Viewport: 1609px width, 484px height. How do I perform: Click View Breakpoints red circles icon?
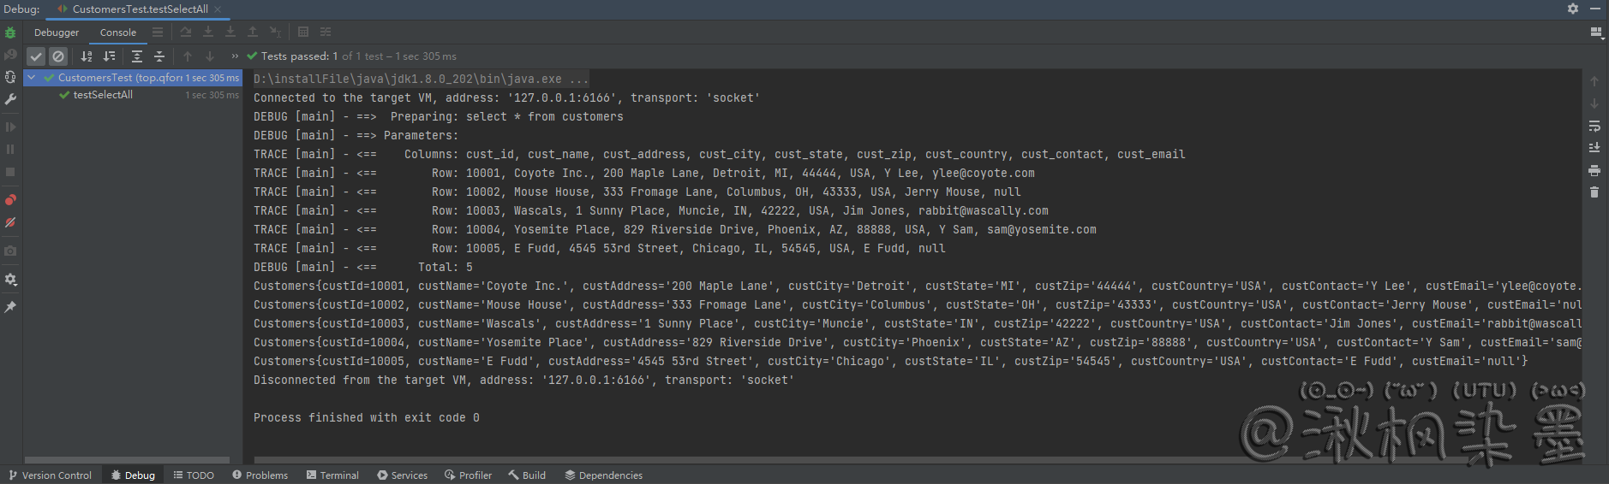tap(10, 200)
